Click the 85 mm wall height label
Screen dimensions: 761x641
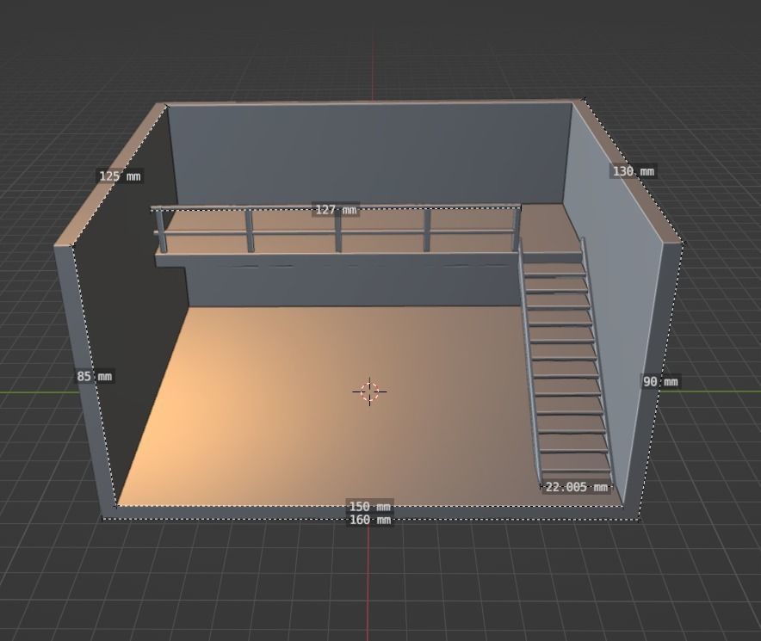coord(94,376)
